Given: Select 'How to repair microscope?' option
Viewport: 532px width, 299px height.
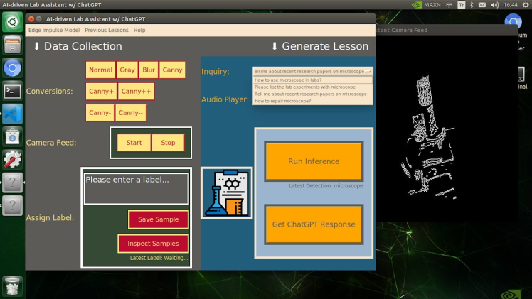Looking at the screenshot, I should coord(312,101).
